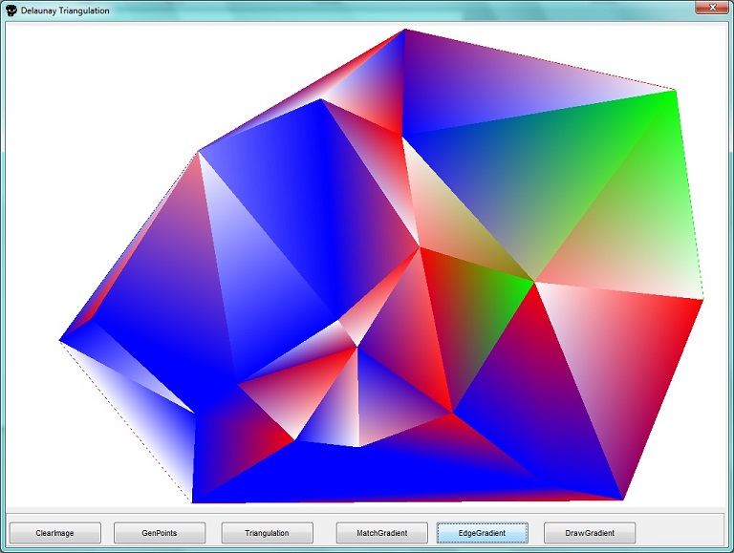Click the bottom-left vertex of the mesh
This screenshot has height=553, width=734.
[x=192, y=500]
